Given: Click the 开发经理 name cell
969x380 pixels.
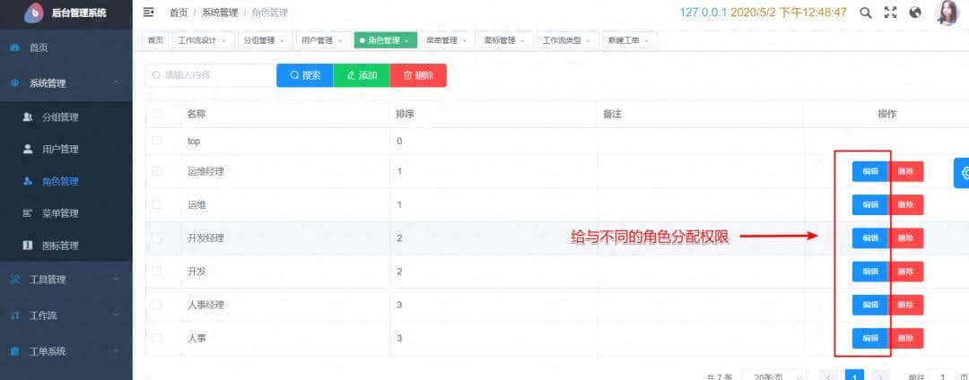Looking at the screenshot, I should click(205, 238).
